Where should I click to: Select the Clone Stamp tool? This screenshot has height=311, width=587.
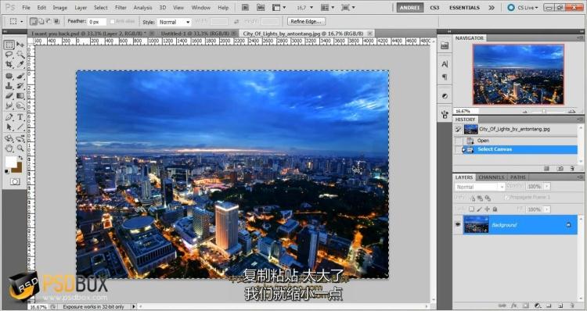pos(9,86)
